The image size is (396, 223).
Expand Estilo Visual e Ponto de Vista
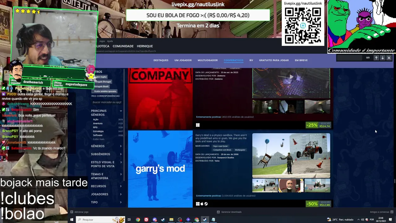click(x=107, y=164)
